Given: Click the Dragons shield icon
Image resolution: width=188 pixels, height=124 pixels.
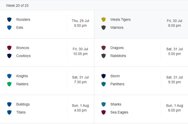Looking at the screenshot, I should (103, 48).
